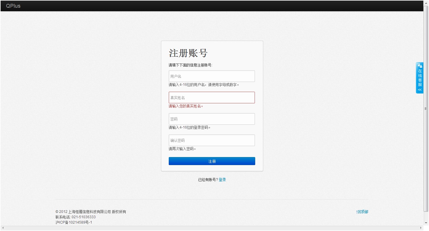Click into the 真实姓名 real name field
Viewport: 429px width, 231px height.
[212, 98]
